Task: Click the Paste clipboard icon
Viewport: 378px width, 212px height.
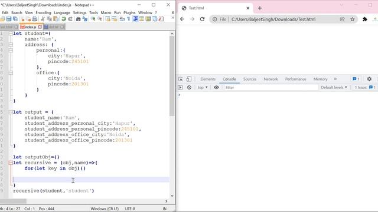Action: (x=56, y=19)
